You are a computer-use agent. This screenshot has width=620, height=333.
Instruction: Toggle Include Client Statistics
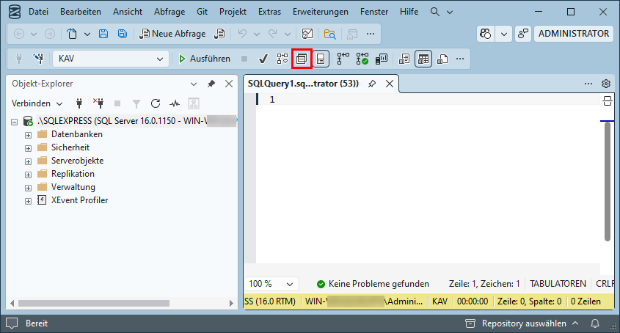point(382,59)
